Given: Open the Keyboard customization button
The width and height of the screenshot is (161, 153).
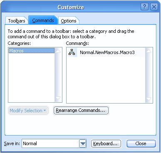Looking at the screenshot, I should click(x=106, y=143).
